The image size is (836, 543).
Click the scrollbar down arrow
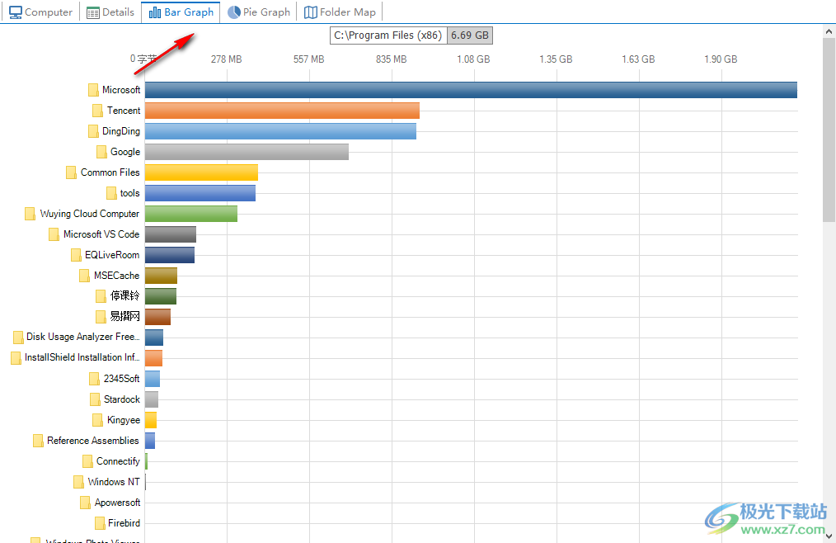pos(829,536)
